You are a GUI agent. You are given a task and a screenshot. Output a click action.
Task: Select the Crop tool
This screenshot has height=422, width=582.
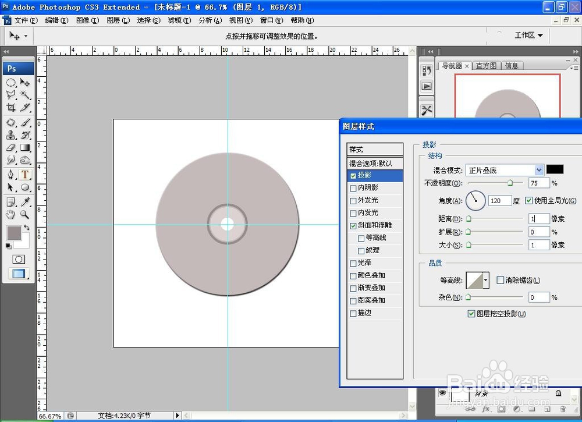pos(11,107)
